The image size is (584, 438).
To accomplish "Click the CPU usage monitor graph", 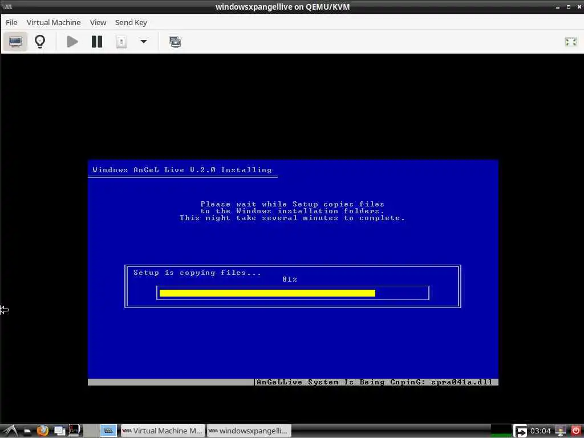I will tap(501, 431).
